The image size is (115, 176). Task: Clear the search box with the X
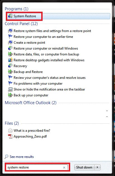click(64, 168)
